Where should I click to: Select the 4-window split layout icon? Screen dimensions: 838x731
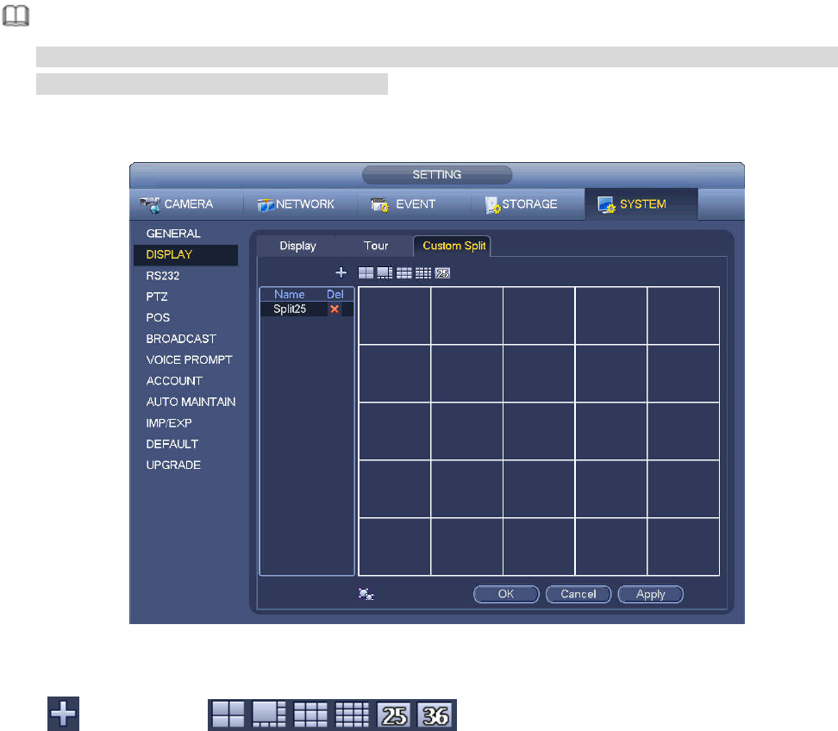point(366,273)
